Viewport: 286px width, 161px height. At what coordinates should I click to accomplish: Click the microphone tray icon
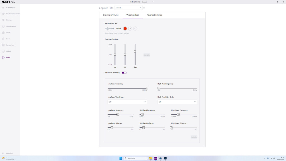(268, 158)
